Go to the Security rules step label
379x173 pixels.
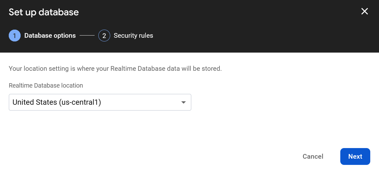133,36
